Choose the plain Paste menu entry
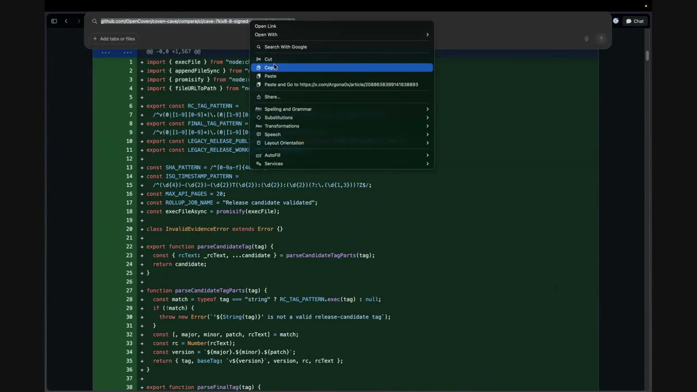The image size is (697, 392). 342,76
